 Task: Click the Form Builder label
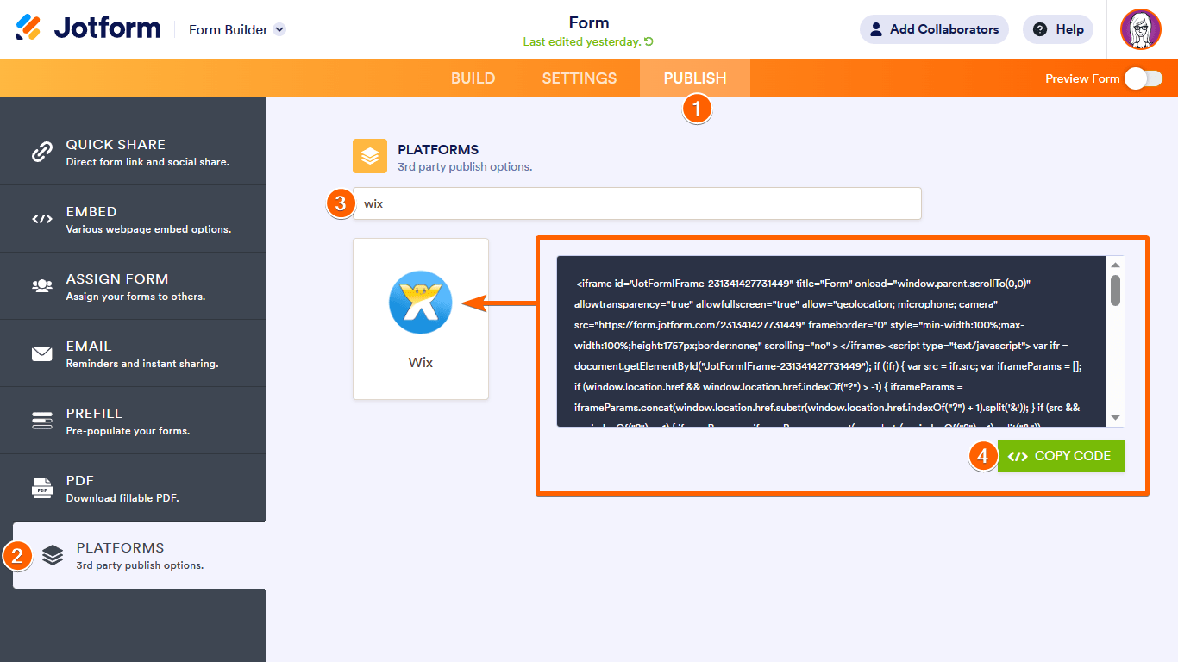tap(229, 29)
